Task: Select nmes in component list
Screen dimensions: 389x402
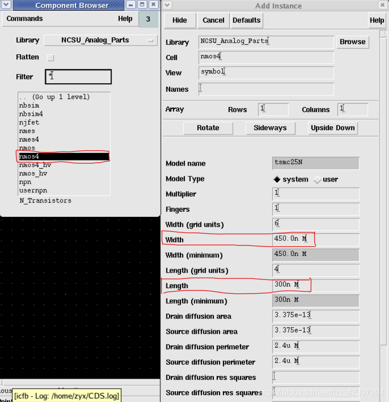Action: point(27,131)
